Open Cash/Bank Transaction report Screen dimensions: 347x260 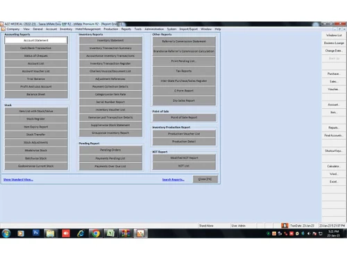click(x=36, y=48)
